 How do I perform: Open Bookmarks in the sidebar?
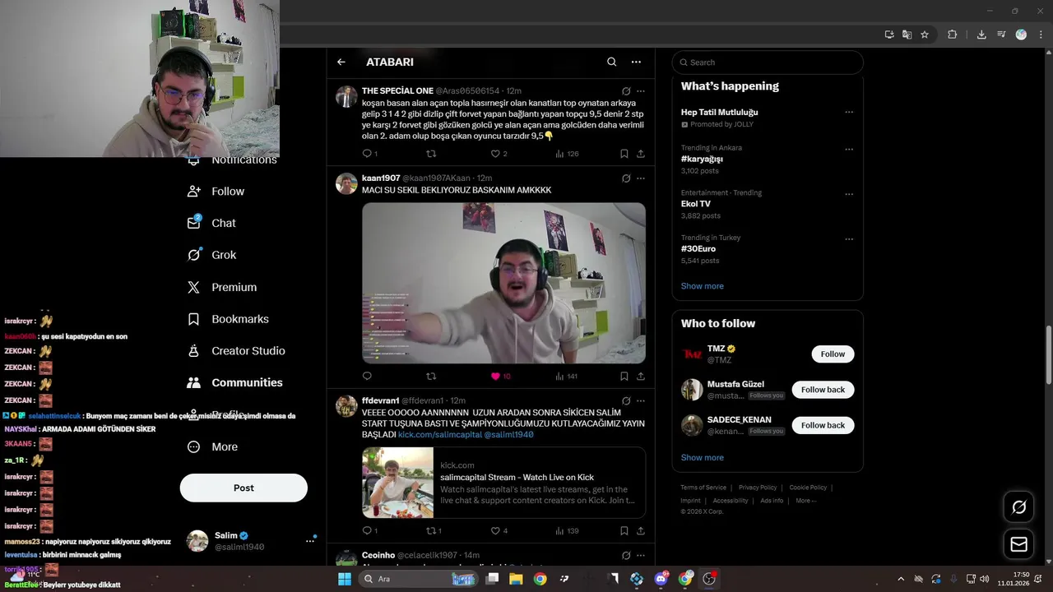(228, 319)
